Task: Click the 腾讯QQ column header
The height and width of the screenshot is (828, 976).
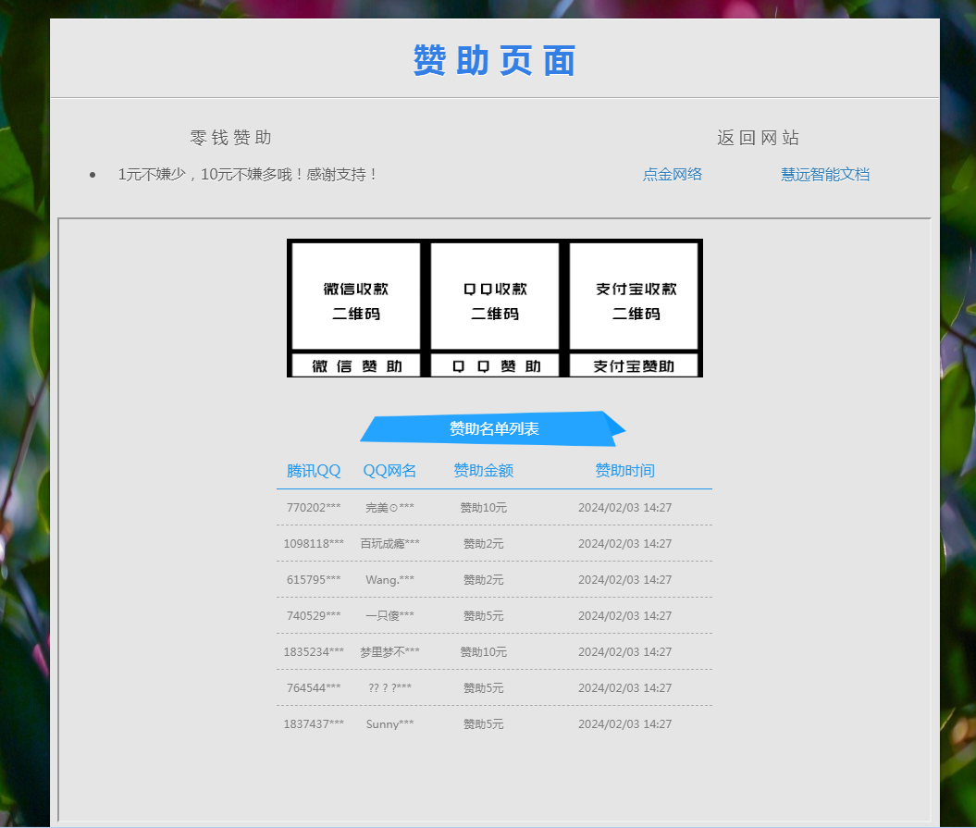Action: (x=314, y=471)
